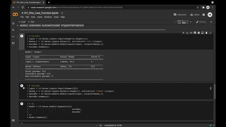
Task: Move the Encoder cell down
Action: (x=187, y=33)
